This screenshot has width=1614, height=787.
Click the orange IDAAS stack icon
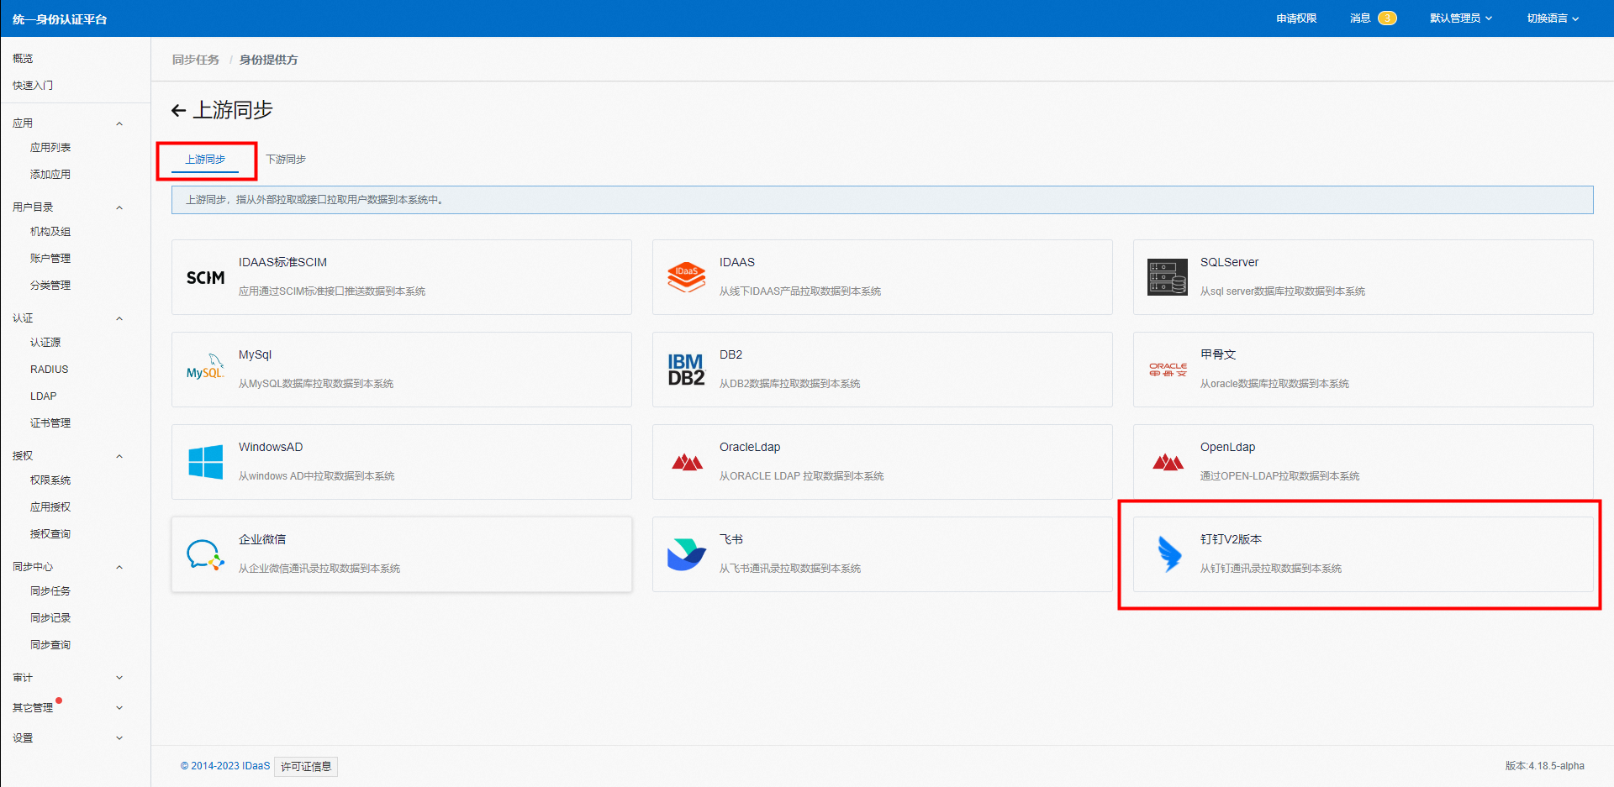pyautogui.click(x=687, y=277)
